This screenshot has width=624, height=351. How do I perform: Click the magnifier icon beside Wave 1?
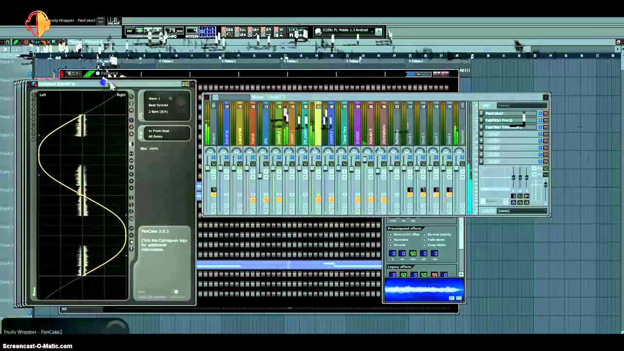tap(170, 98)
